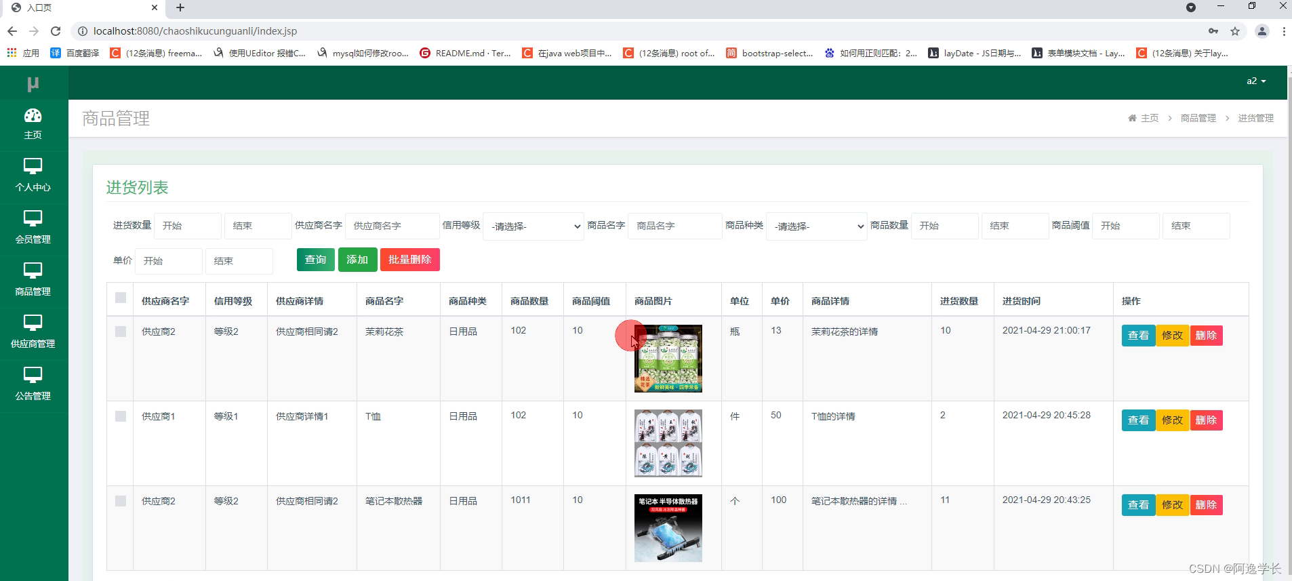Open the bootstrap-select bookmark

pos(769,53)
